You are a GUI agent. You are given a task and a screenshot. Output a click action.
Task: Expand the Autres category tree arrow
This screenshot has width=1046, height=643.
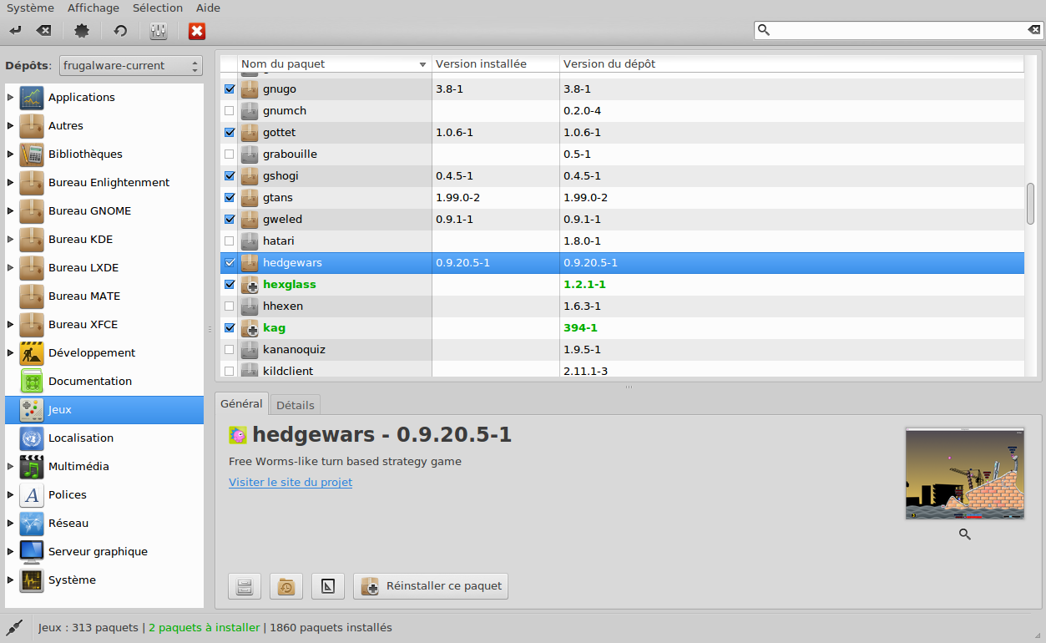11,126
